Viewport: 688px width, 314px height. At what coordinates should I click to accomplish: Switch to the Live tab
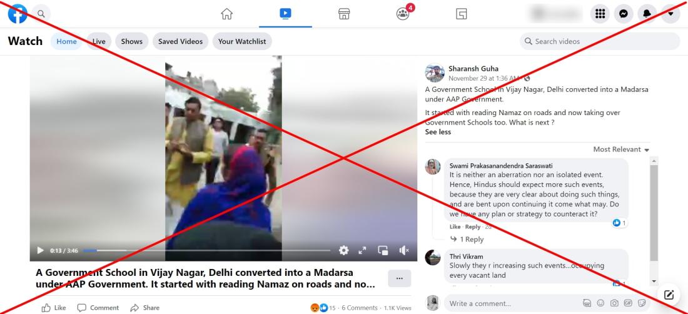tap(99, 41)
